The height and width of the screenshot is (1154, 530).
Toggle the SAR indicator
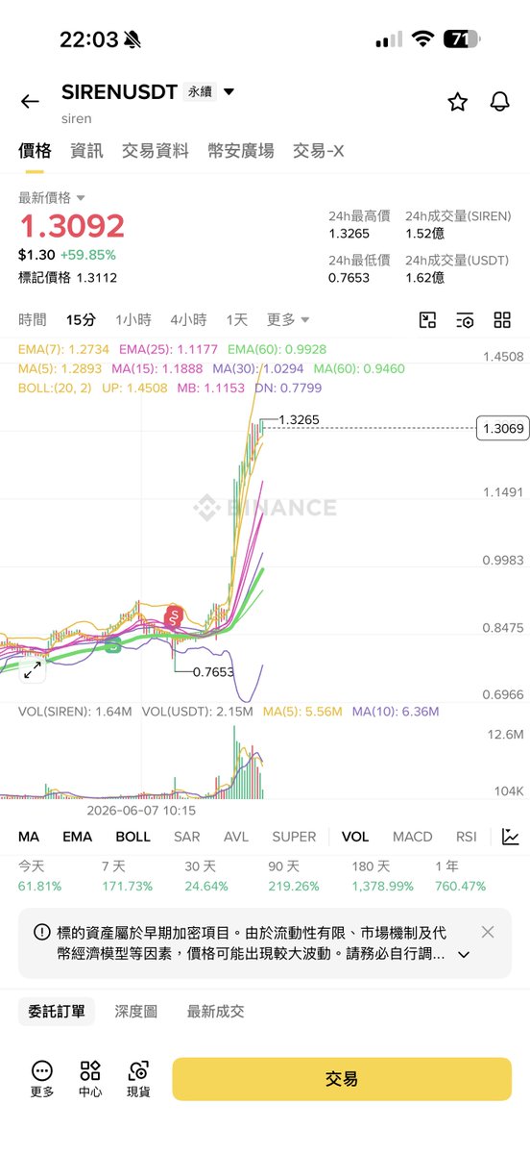187,837
